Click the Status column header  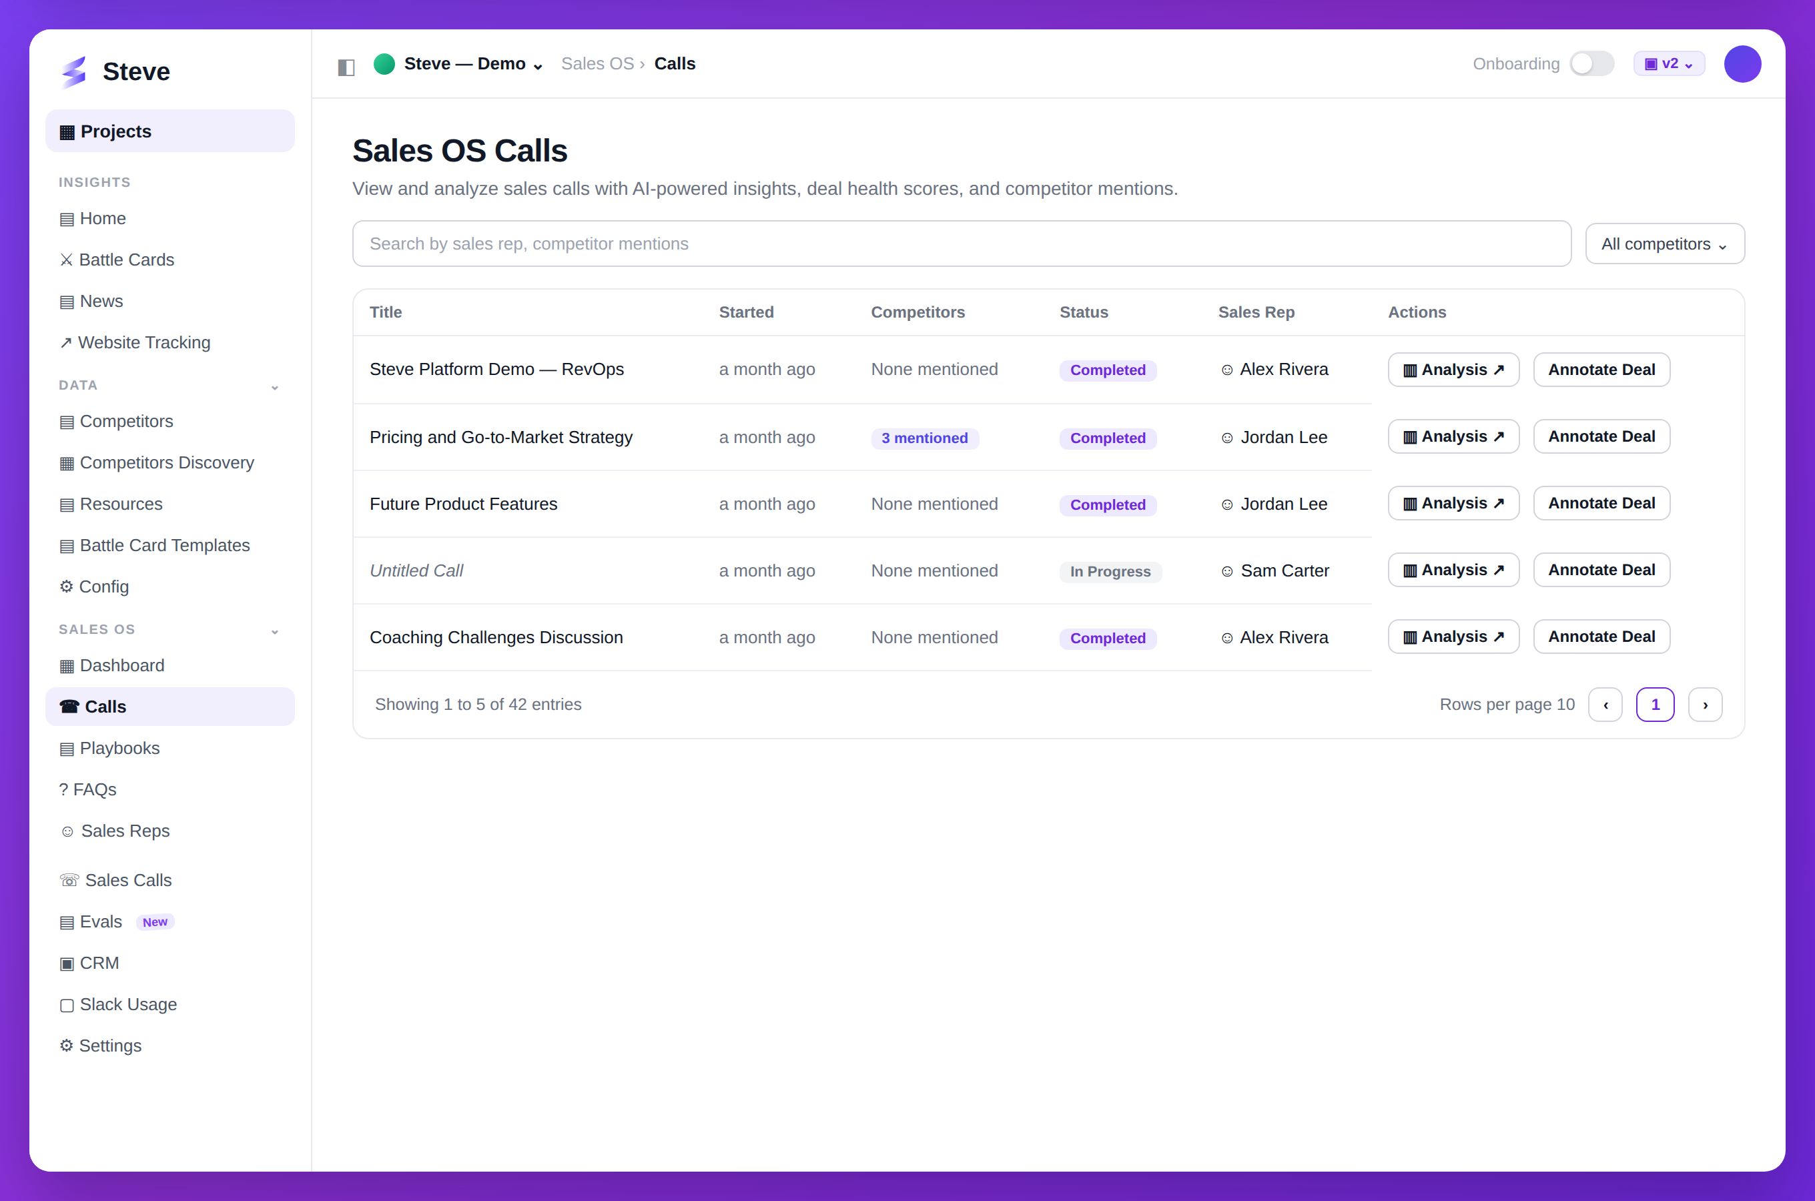point(1084,312)
